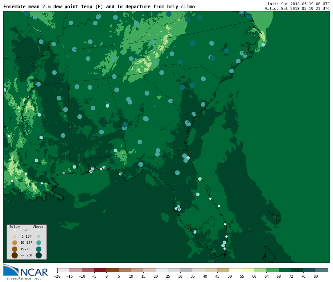Click the Above >= 20F darkest legend dot

tap(39, 255)
